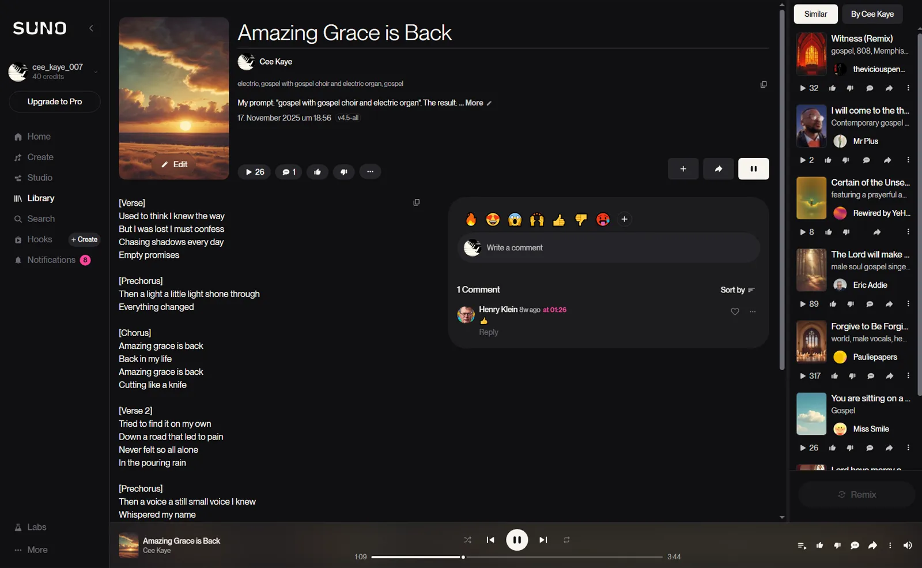Open the Sort by comments dropdown
Screen dimensions: 922x568
[x=737, y=290]
